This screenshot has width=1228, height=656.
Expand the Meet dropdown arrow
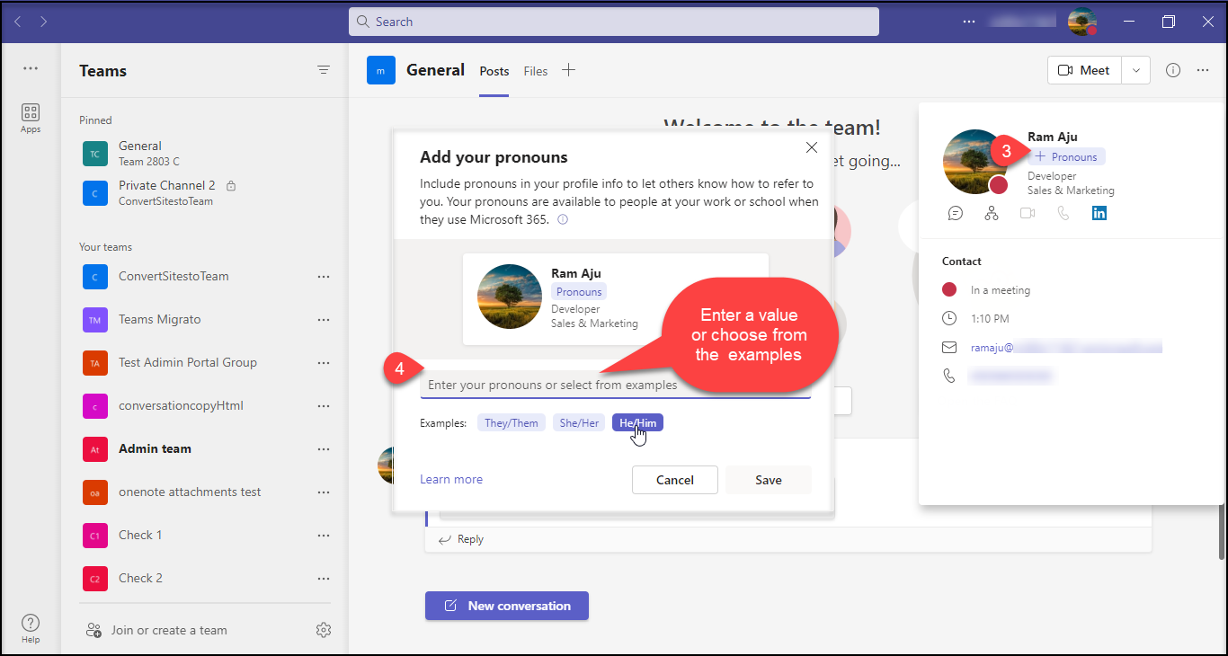1136,70
